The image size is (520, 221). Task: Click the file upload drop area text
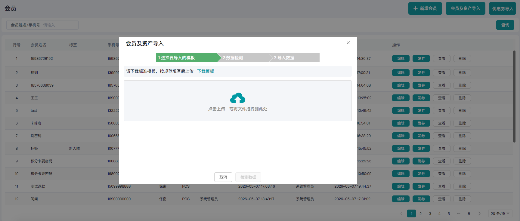tap(238, 109)
